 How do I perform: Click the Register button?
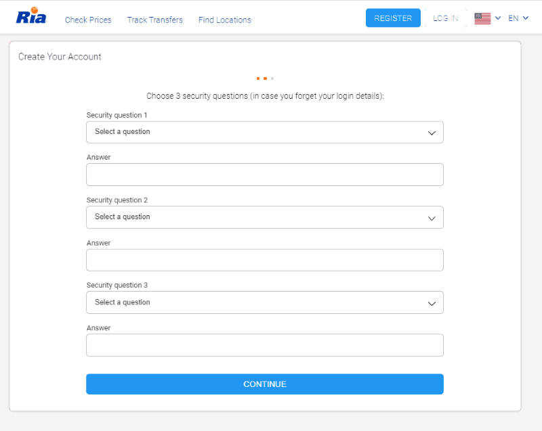point(393,18)
